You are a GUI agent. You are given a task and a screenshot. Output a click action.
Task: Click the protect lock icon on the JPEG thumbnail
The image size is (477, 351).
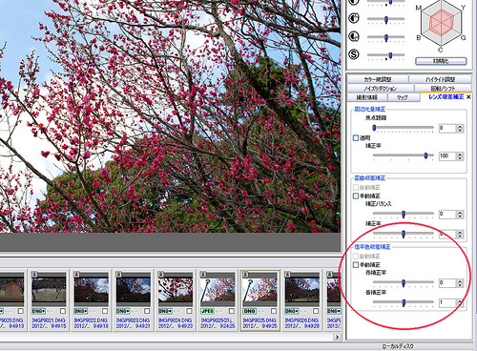(x=203, y=274)
